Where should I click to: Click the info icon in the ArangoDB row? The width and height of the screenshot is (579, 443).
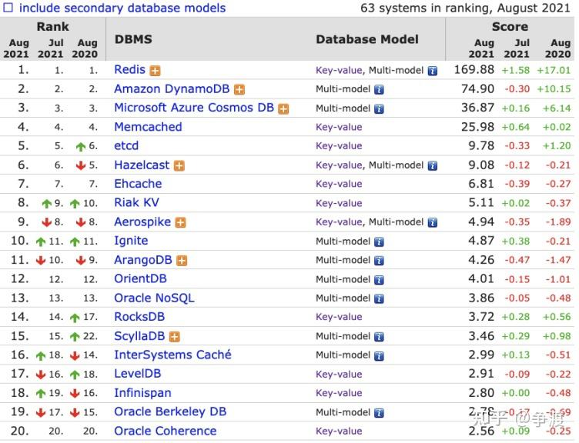(x=379, y=261)
